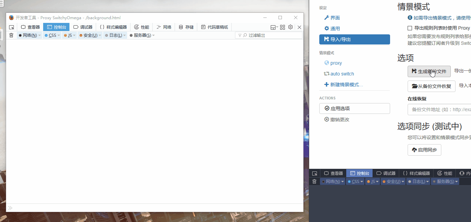Expand 网络(N) dropdown arrow in docked console
The width and height of the screenshot is (471, 222).
click(343, 182)
